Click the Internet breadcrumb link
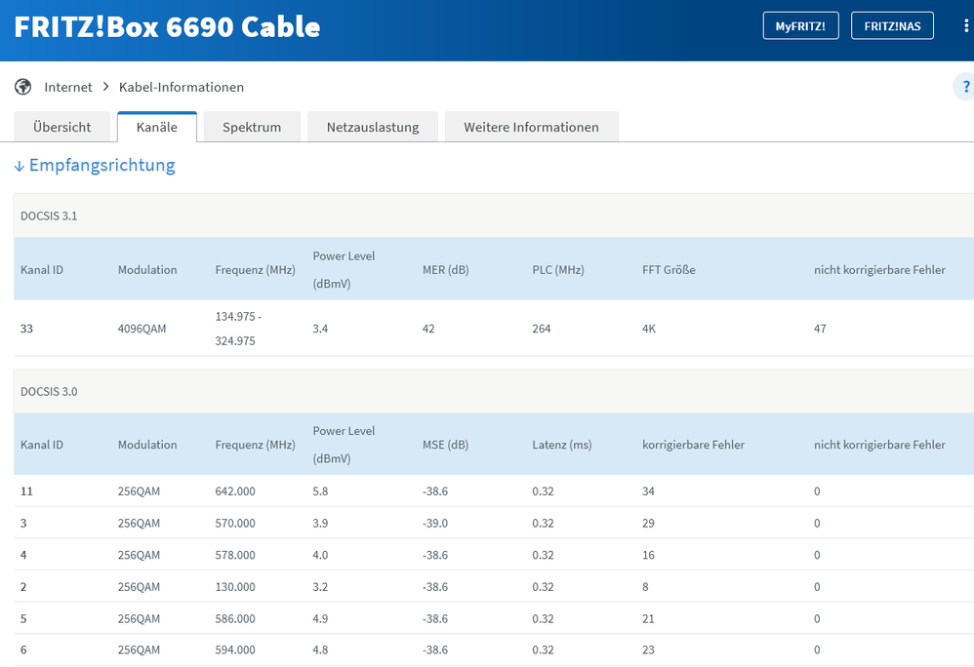Screen dimensions: 974x667 pos(67,87)
